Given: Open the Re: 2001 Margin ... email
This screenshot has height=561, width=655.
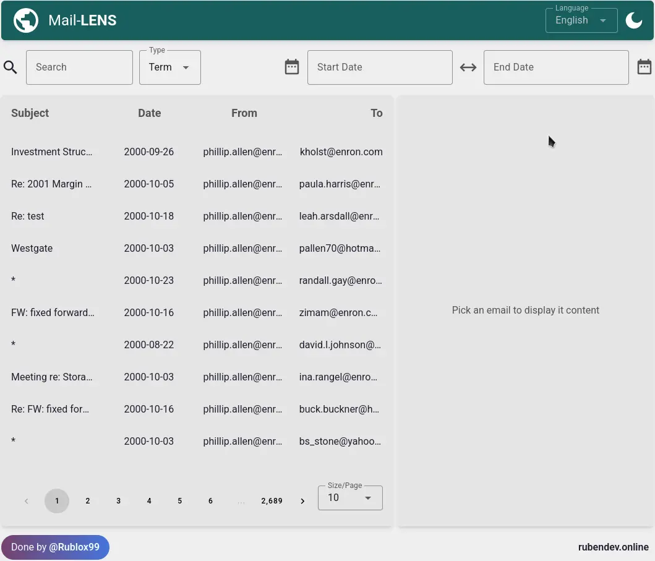Looking at the screenshot, I should pos(51,184).
